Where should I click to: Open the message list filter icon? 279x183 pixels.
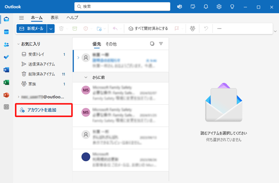click(161, 44)
